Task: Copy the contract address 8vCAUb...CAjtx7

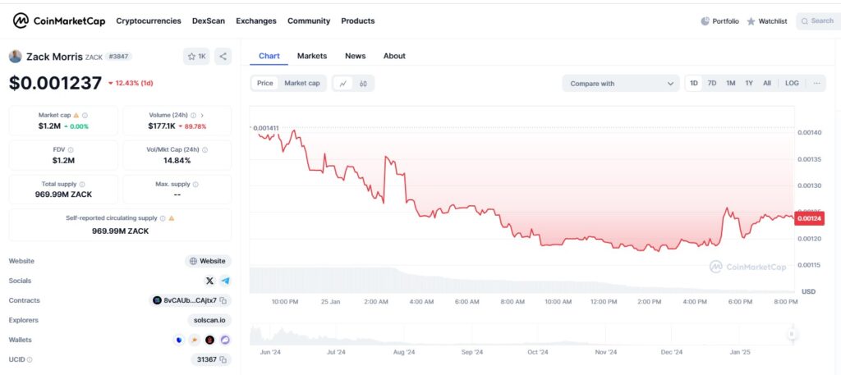Action: (223, 300)
